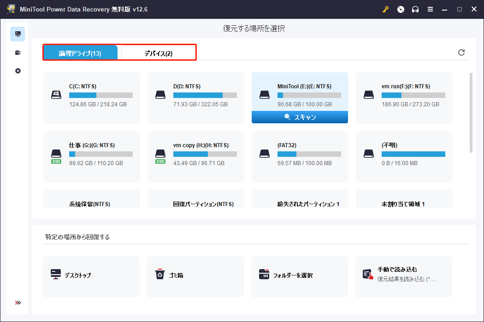The width and height of the screenshot is (484, 322).
Task: Click the vm copy (H:) SSD drive icon
Action: tap(160, 156)
